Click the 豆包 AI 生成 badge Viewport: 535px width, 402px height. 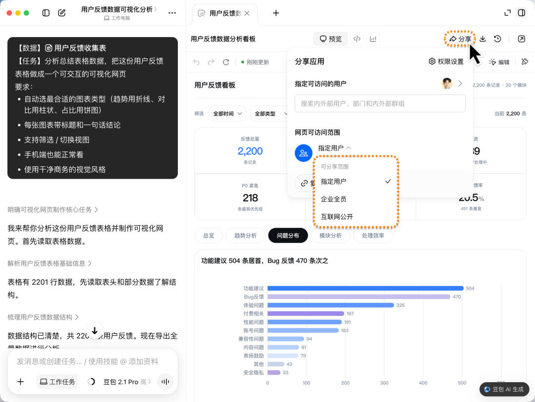coord(504,390)
